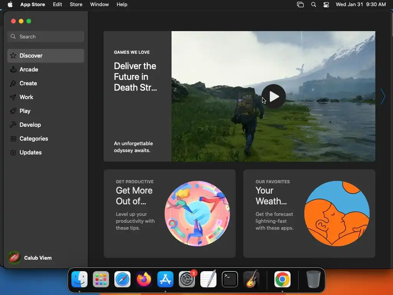Click the Updates download icon
Image resolution: width=393 pixels, height=295 pixels.
point(13,152)
